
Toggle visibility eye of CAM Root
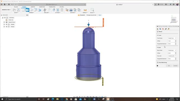click(5, 18)
